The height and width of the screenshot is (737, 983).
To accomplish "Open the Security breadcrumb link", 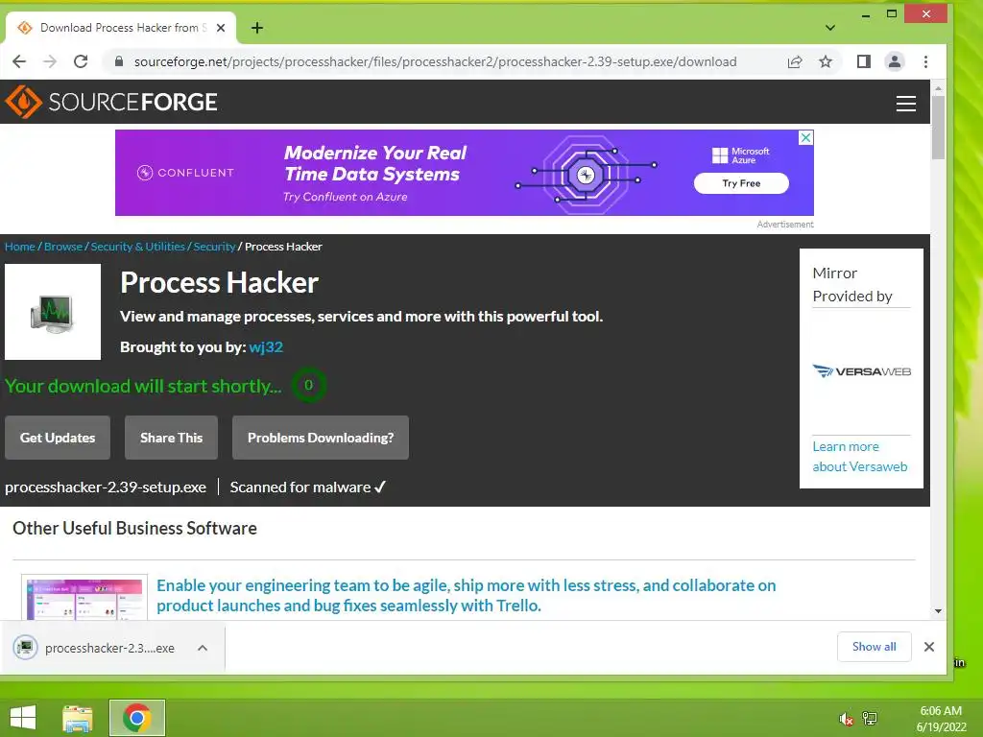I will tap(214, 247).
